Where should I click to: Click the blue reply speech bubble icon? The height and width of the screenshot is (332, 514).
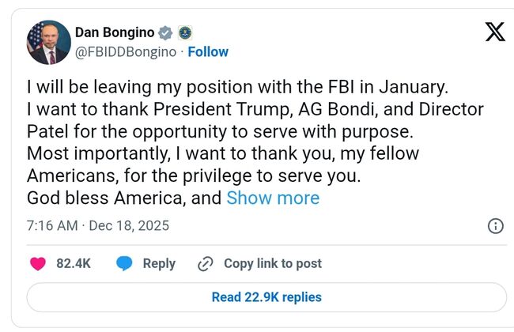tap(124, 263)
